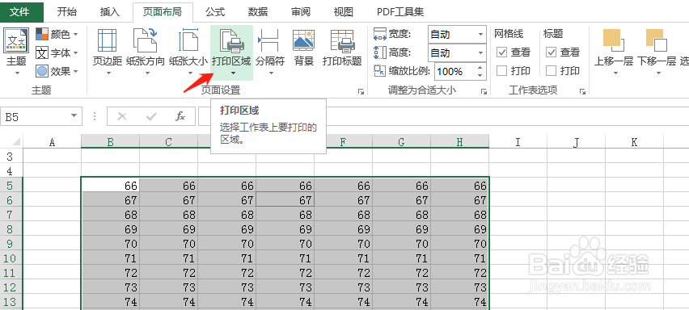The width and height of the screenshot is (689, 310).
Task: Open the 高度 自动 dropdown
Action: [480, 53]
